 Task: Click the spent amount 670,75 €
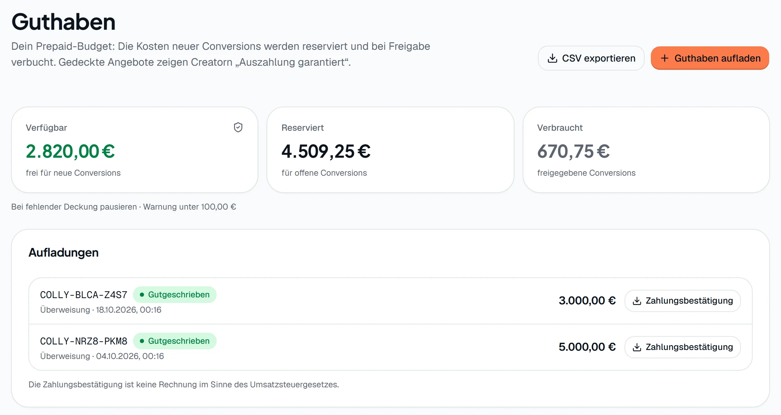[x=573, y=151]
